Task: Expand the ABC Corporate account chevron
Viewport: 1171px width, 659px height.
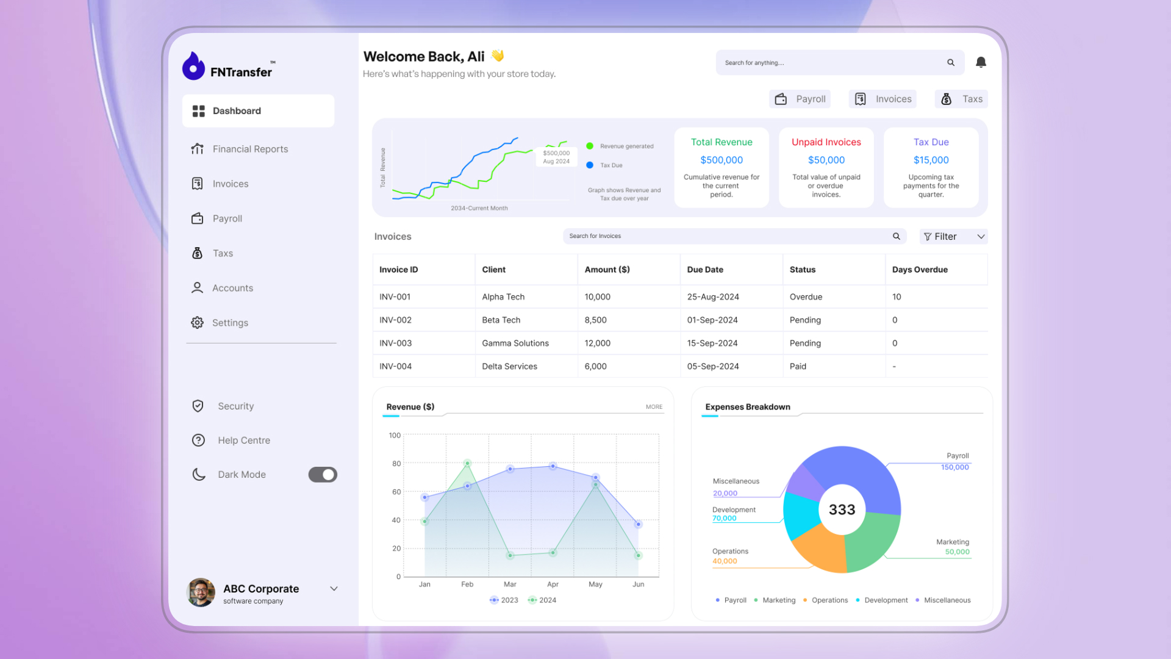Action: coord(334,589)
